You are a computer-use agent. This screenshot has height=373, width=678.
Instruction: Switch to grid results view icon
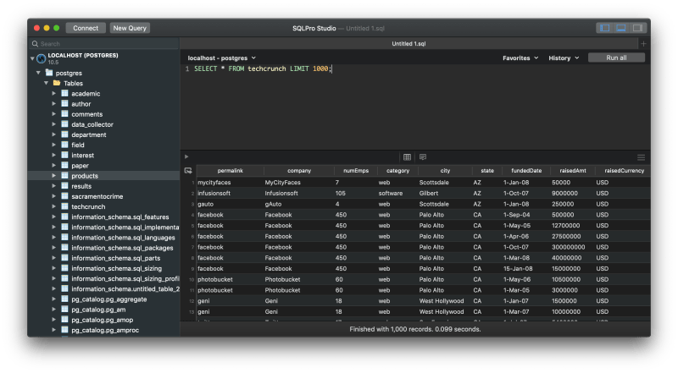[407, 157]
